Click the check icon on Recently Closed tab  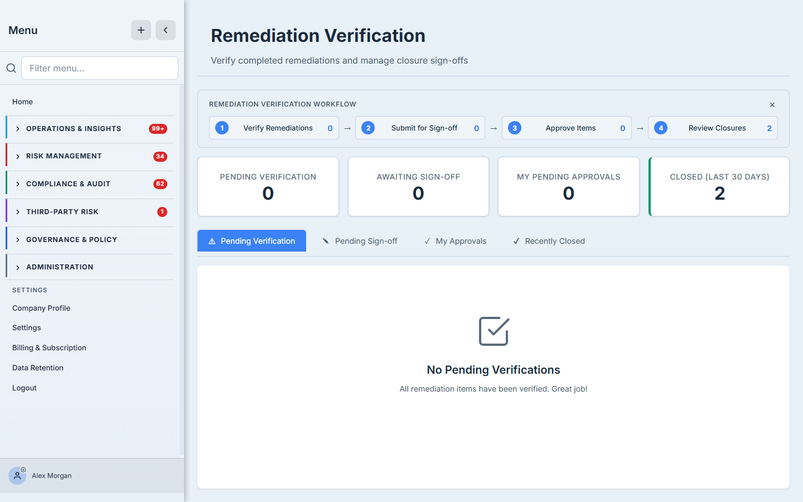click(516, 242)
